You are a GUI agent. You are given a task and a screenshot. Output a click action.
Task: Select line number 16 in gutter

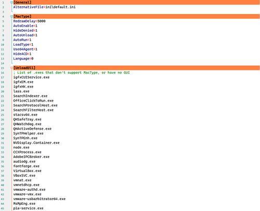3,72
